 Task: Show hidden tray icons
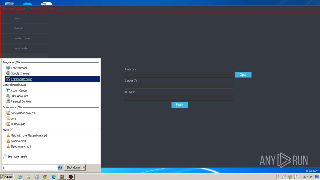(x=279, y=176)
